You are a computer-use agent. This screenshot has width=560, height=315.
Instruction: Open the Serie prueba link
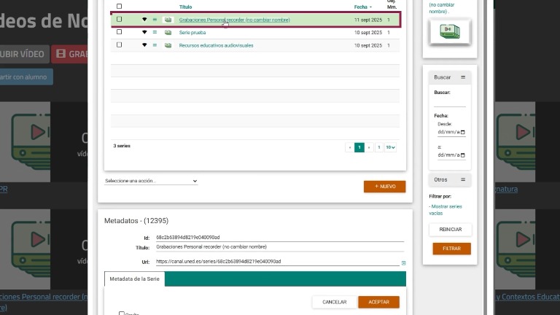pyautogui.click(x=192, y=33)
